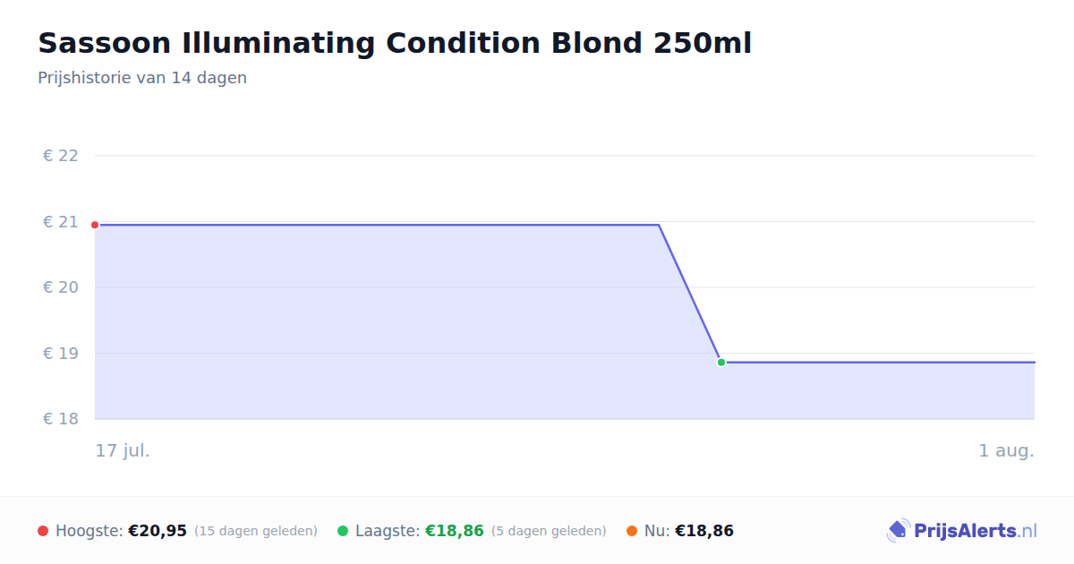Click the Prijshistorie van 14 dagen subtitle
The width and height of the screenshot is (1074, 564).
pyautogui.click(x=142, y=78)
